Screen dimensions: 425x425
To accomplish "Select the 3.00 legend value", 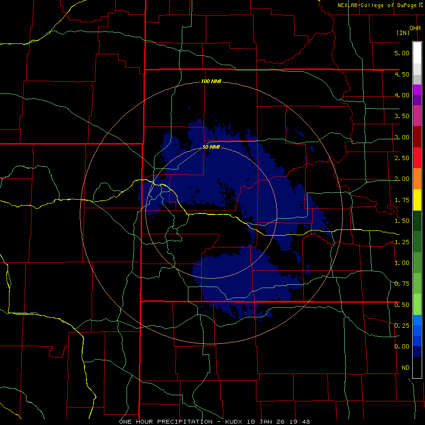I will pos(402,137).
